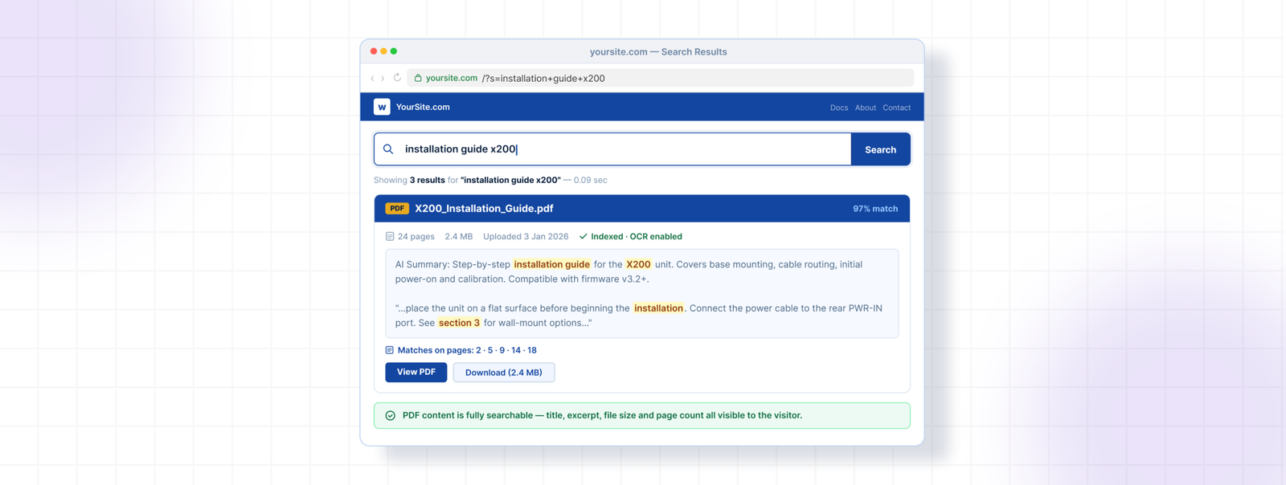Click the PDF badge on the result
Viewport: 1286px width, 485px height.
coord(397,209)
